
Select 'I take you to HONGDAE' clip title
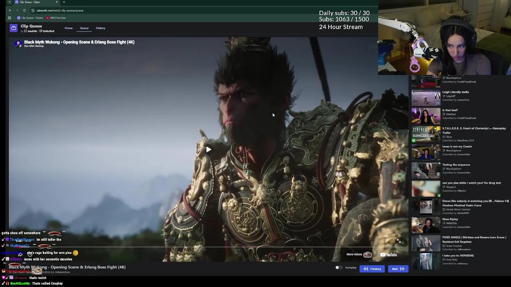click(458, 256)
